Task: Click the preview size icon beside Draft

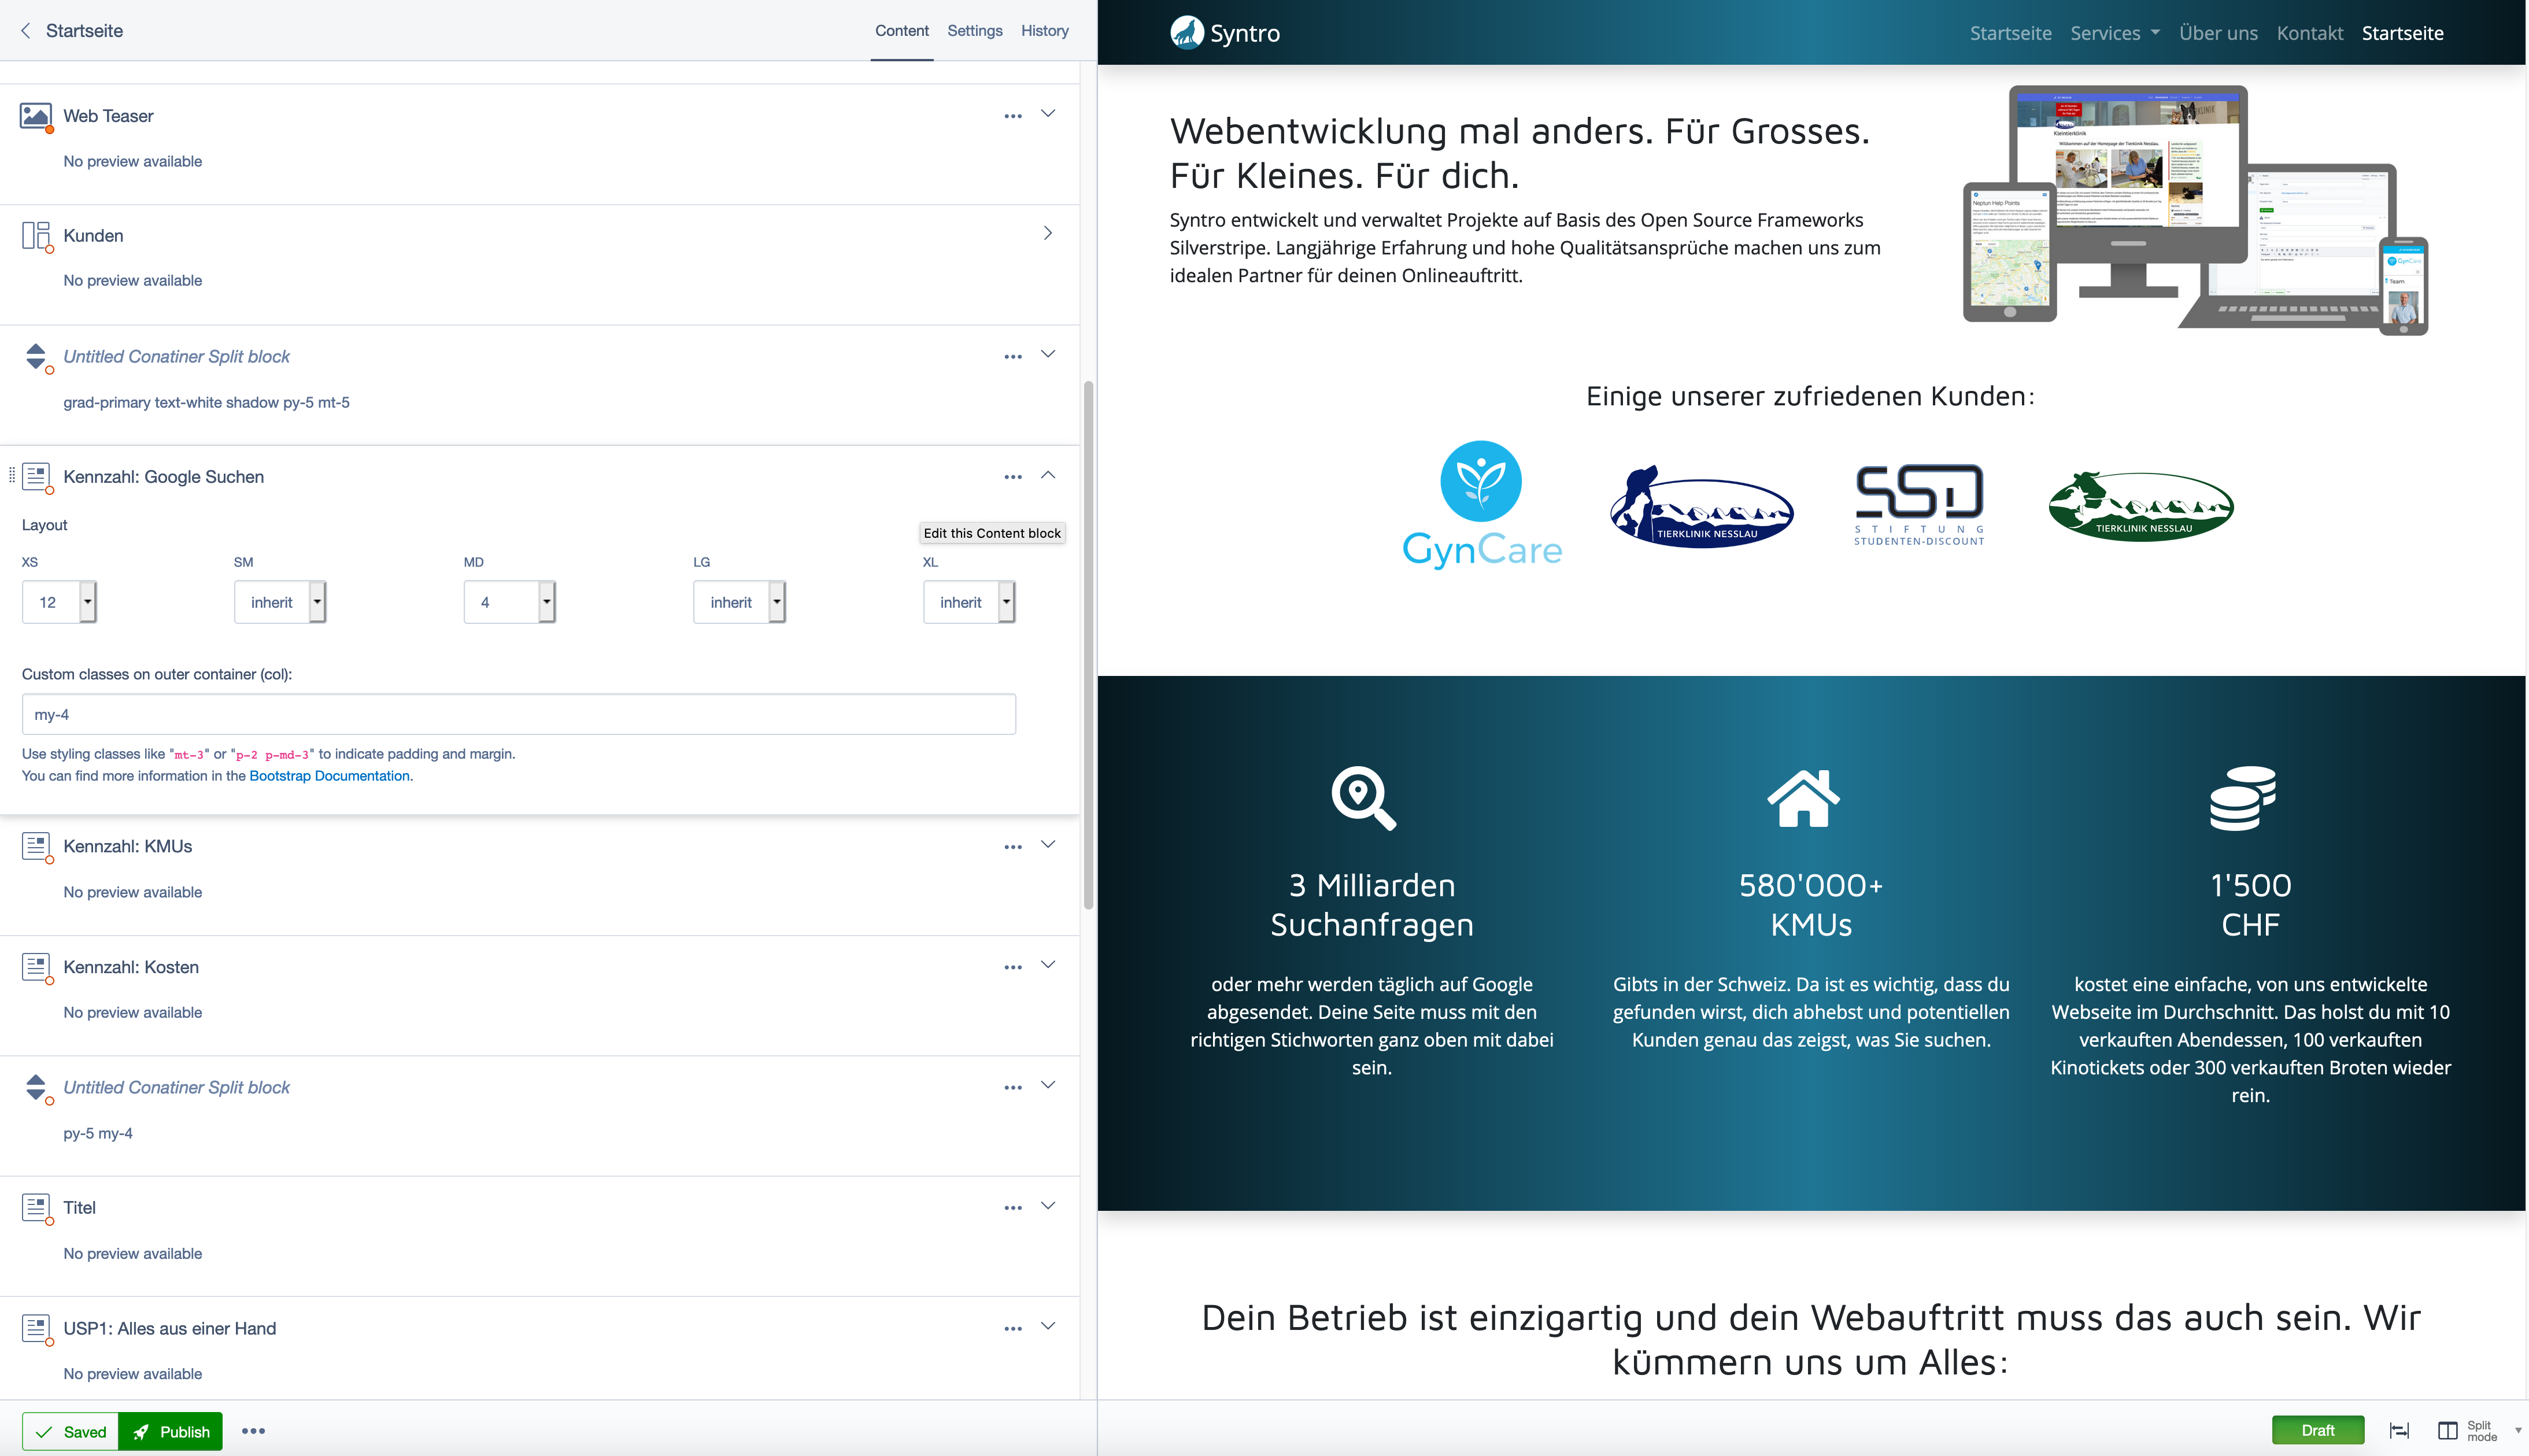Action: 2398,1431
